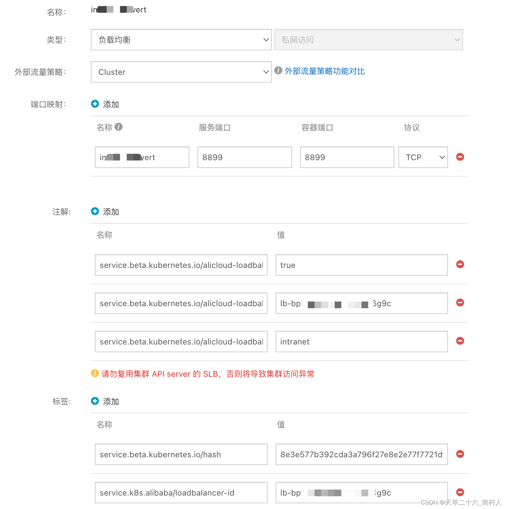Click the 服务端口 input containing 8899
507x509 pixels.
coord(245,157)
